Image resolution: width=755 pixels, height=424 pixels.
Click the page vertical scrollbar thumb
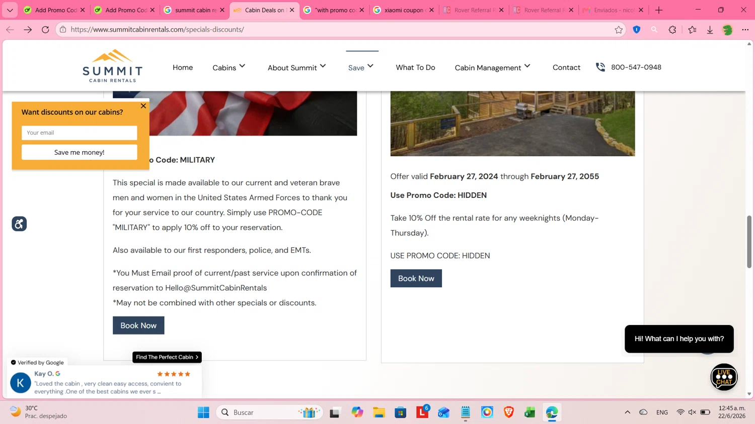click(x=749, y=242)
